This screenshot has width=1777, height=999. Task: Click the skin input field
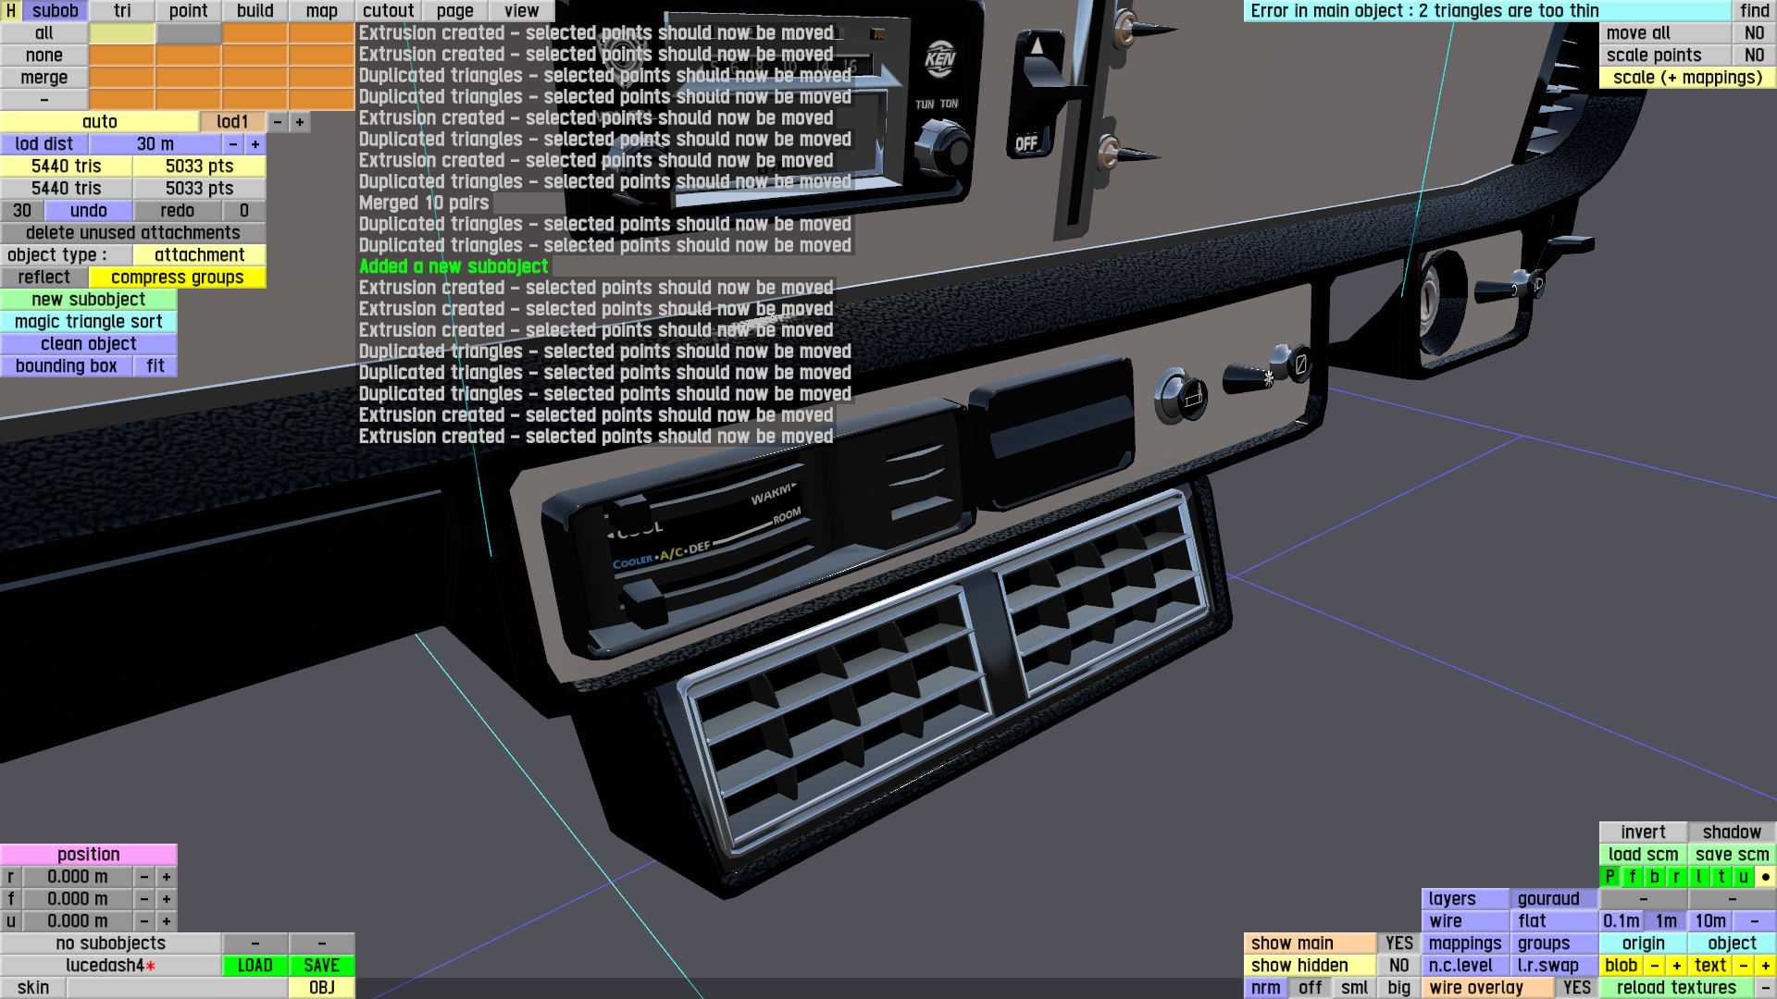coord(176,988)
